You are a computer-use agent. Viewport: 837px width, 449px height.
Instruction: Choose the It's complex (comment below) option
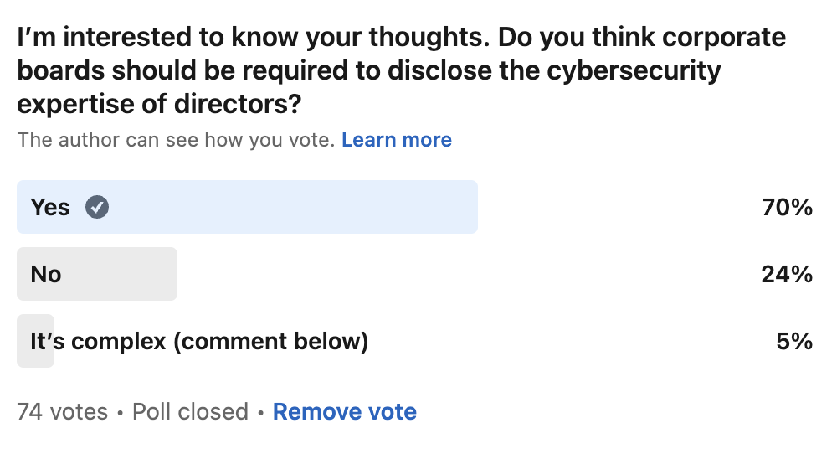[199, 341]
